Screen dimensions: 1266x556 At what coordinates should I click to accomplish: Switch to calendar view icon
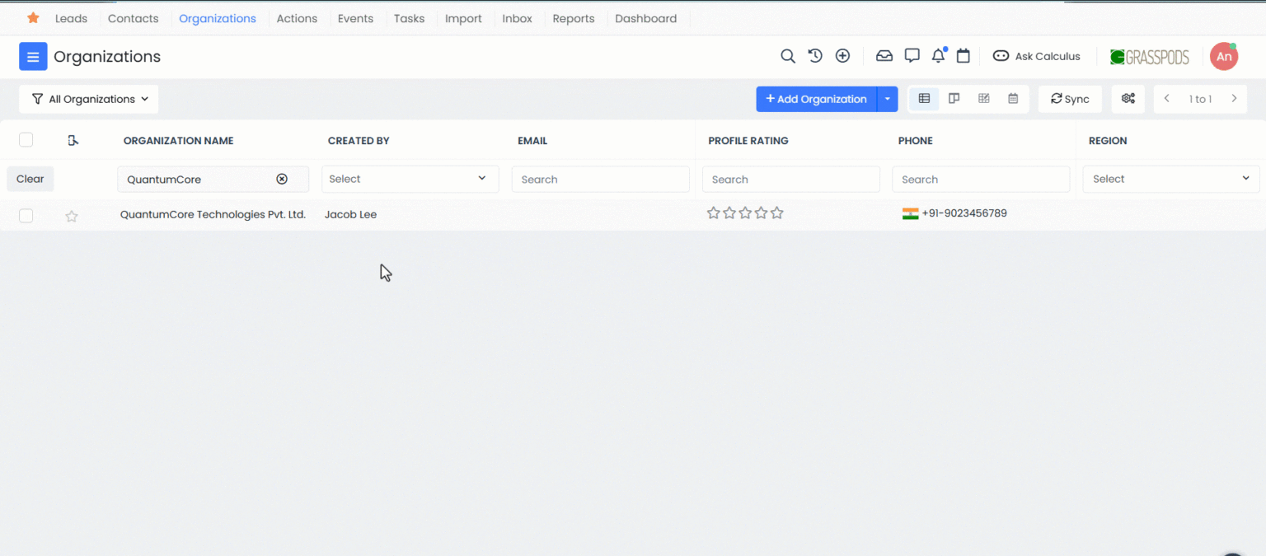coord(1013,99)
